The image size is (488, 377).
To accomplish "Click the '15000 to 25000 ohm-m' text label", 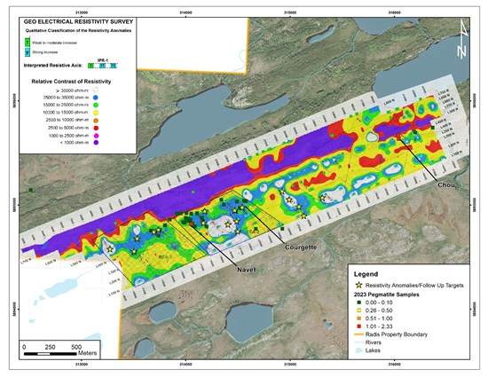I will pos(66,105).
